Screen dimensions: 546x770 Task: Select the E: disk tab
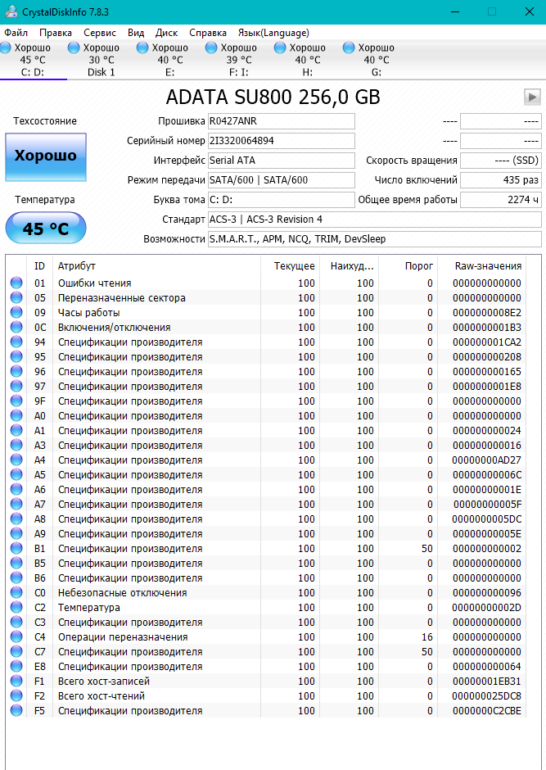pos(169,60)
